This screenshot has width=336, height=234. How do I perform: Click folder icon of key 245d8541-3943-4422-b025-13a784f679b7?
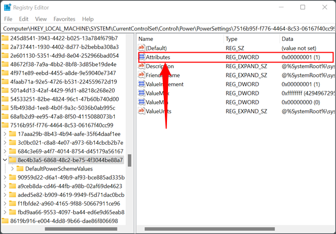pos(5,38)
